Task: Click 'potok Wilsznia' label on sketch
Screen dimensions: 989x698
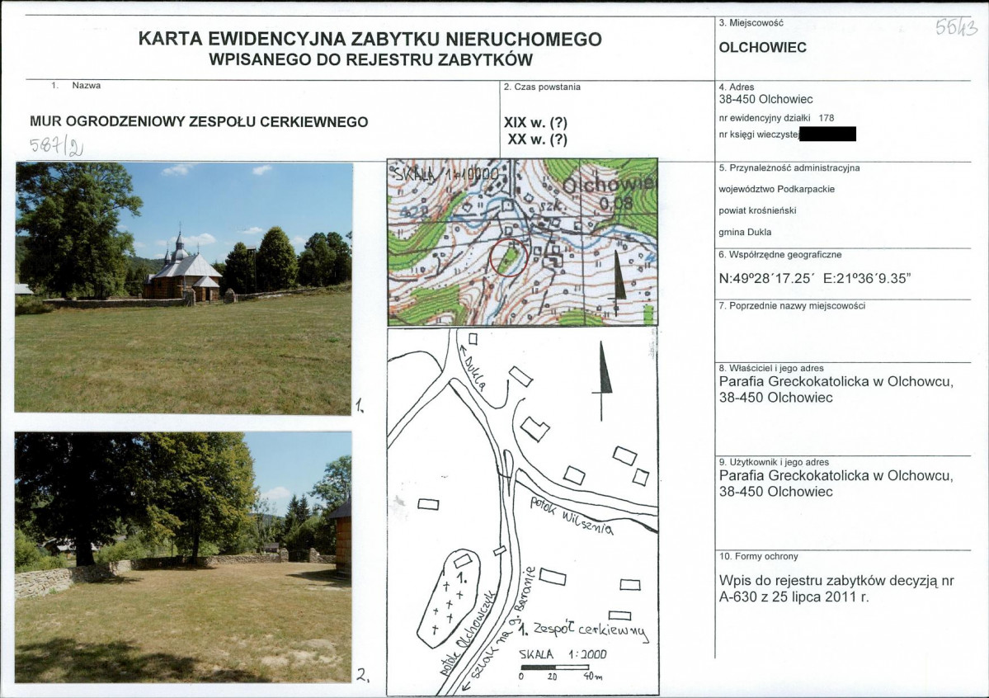Action: [x=571, y=516]
